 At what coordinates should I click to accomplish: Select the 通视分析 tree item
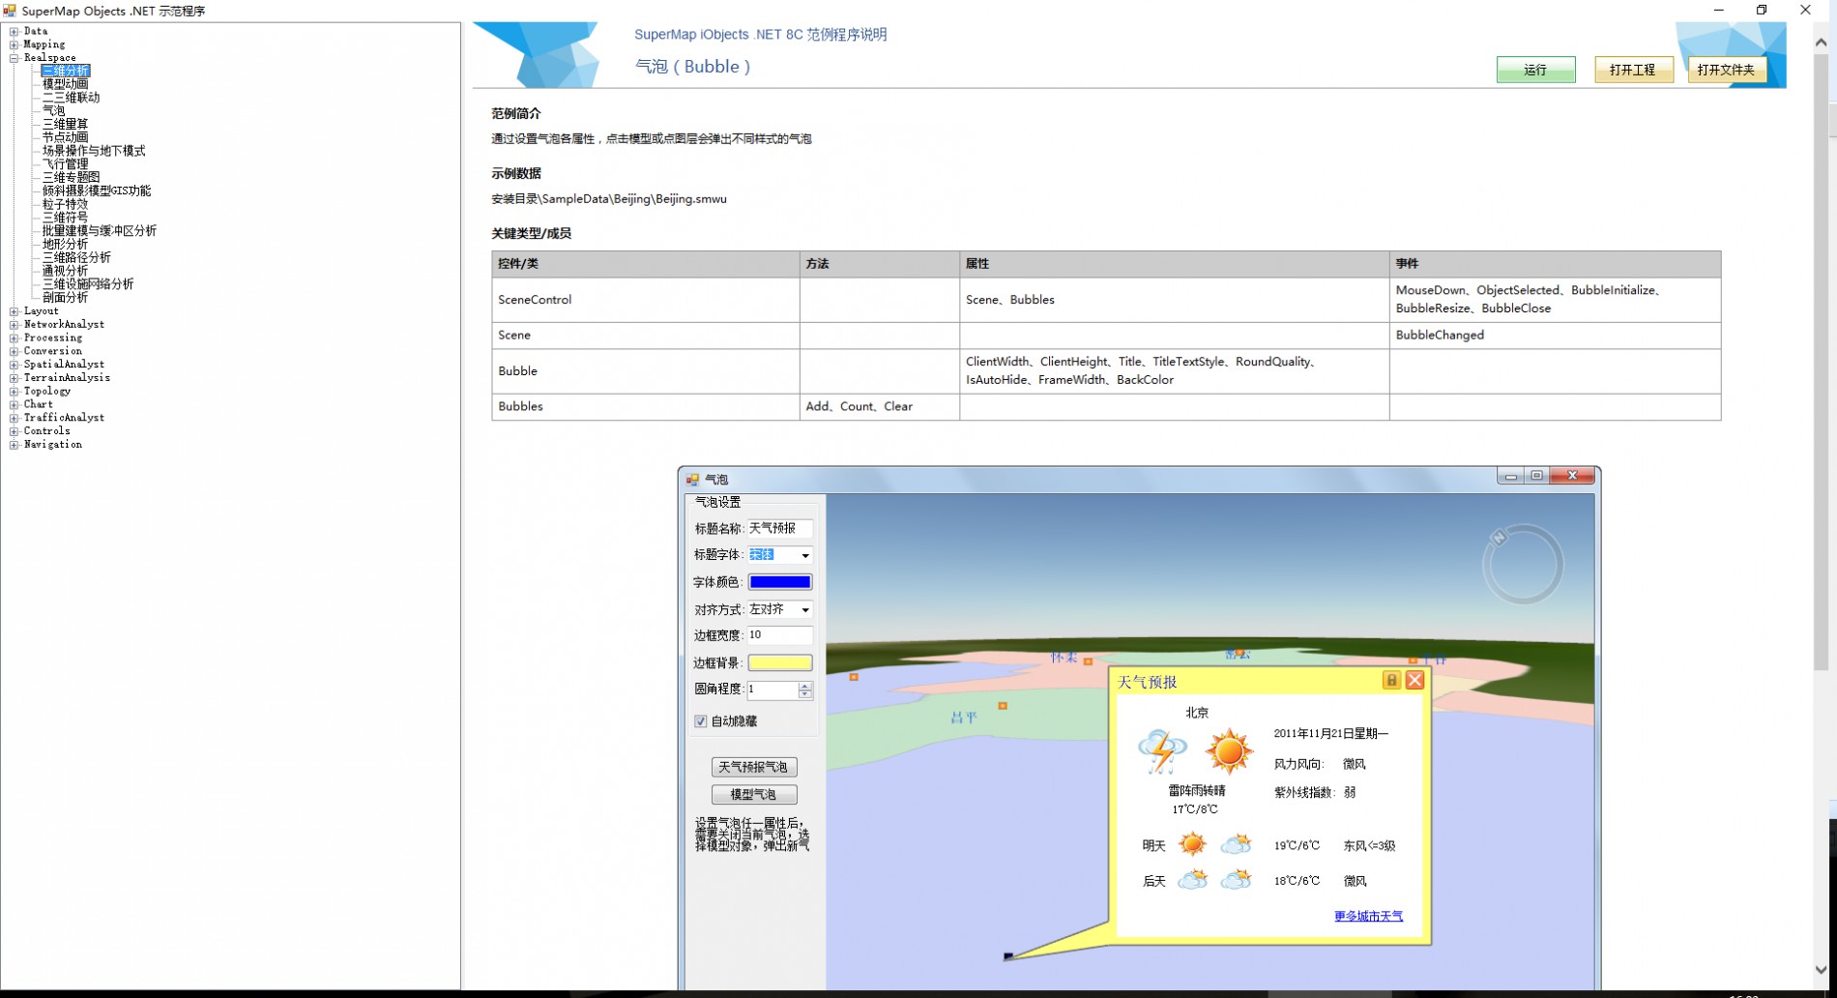pyautogui.click(x=66, y=272)
